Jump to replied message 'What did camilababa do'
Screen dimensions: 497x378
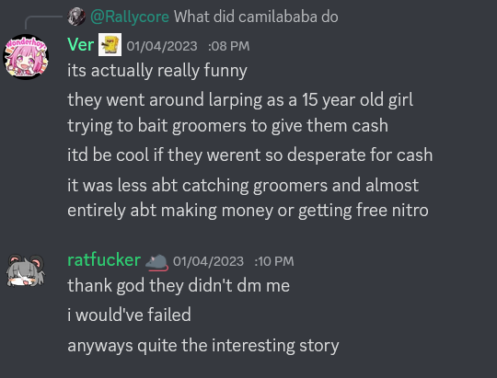[256, 17]
